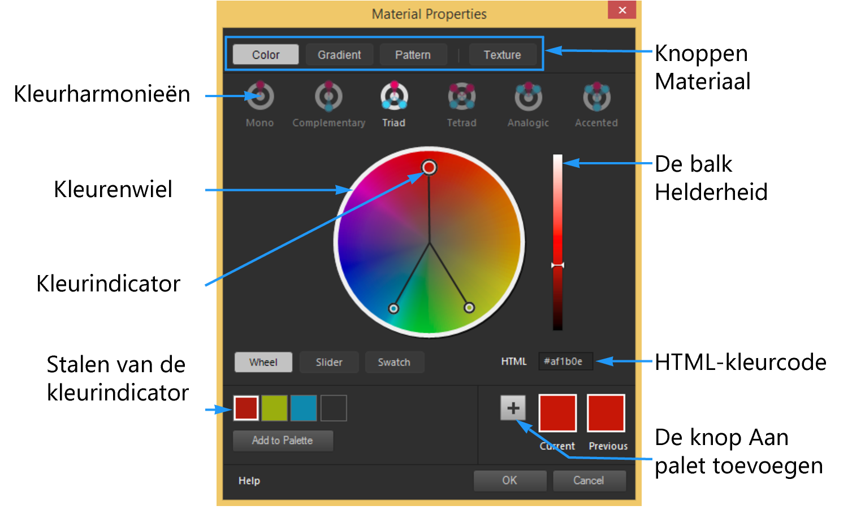852x510 pixels.
Task: Click the Add to Palette button
Action: point(283,441)
